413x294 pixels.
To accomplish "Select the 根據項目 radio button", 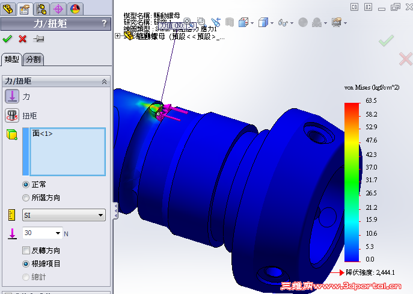I will click(26, 264).
